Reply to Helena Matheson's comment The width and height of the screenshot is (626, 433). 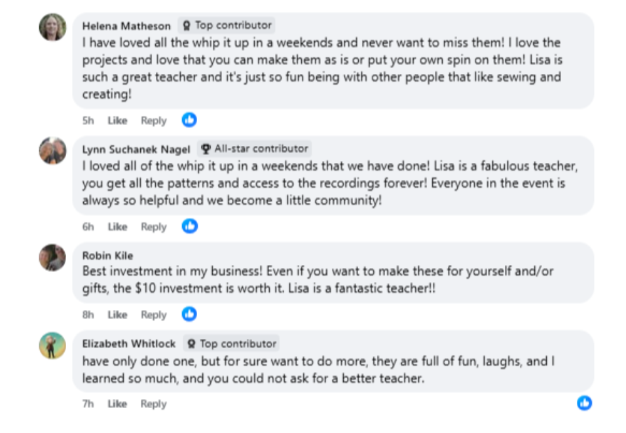154,120
